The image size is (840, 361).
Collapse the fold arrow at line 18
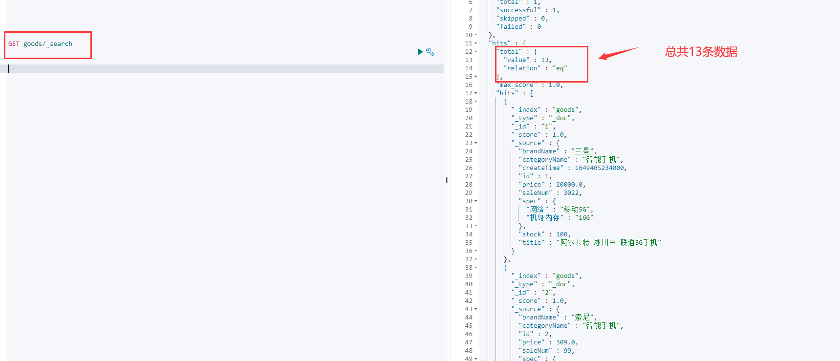point(476,102)
